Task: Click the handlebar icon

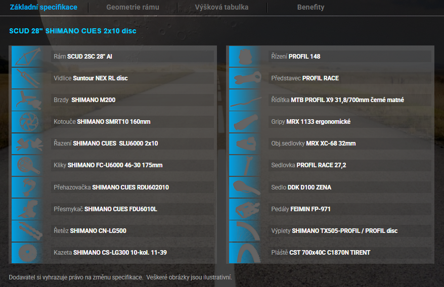Action: (x=245, y=100)
